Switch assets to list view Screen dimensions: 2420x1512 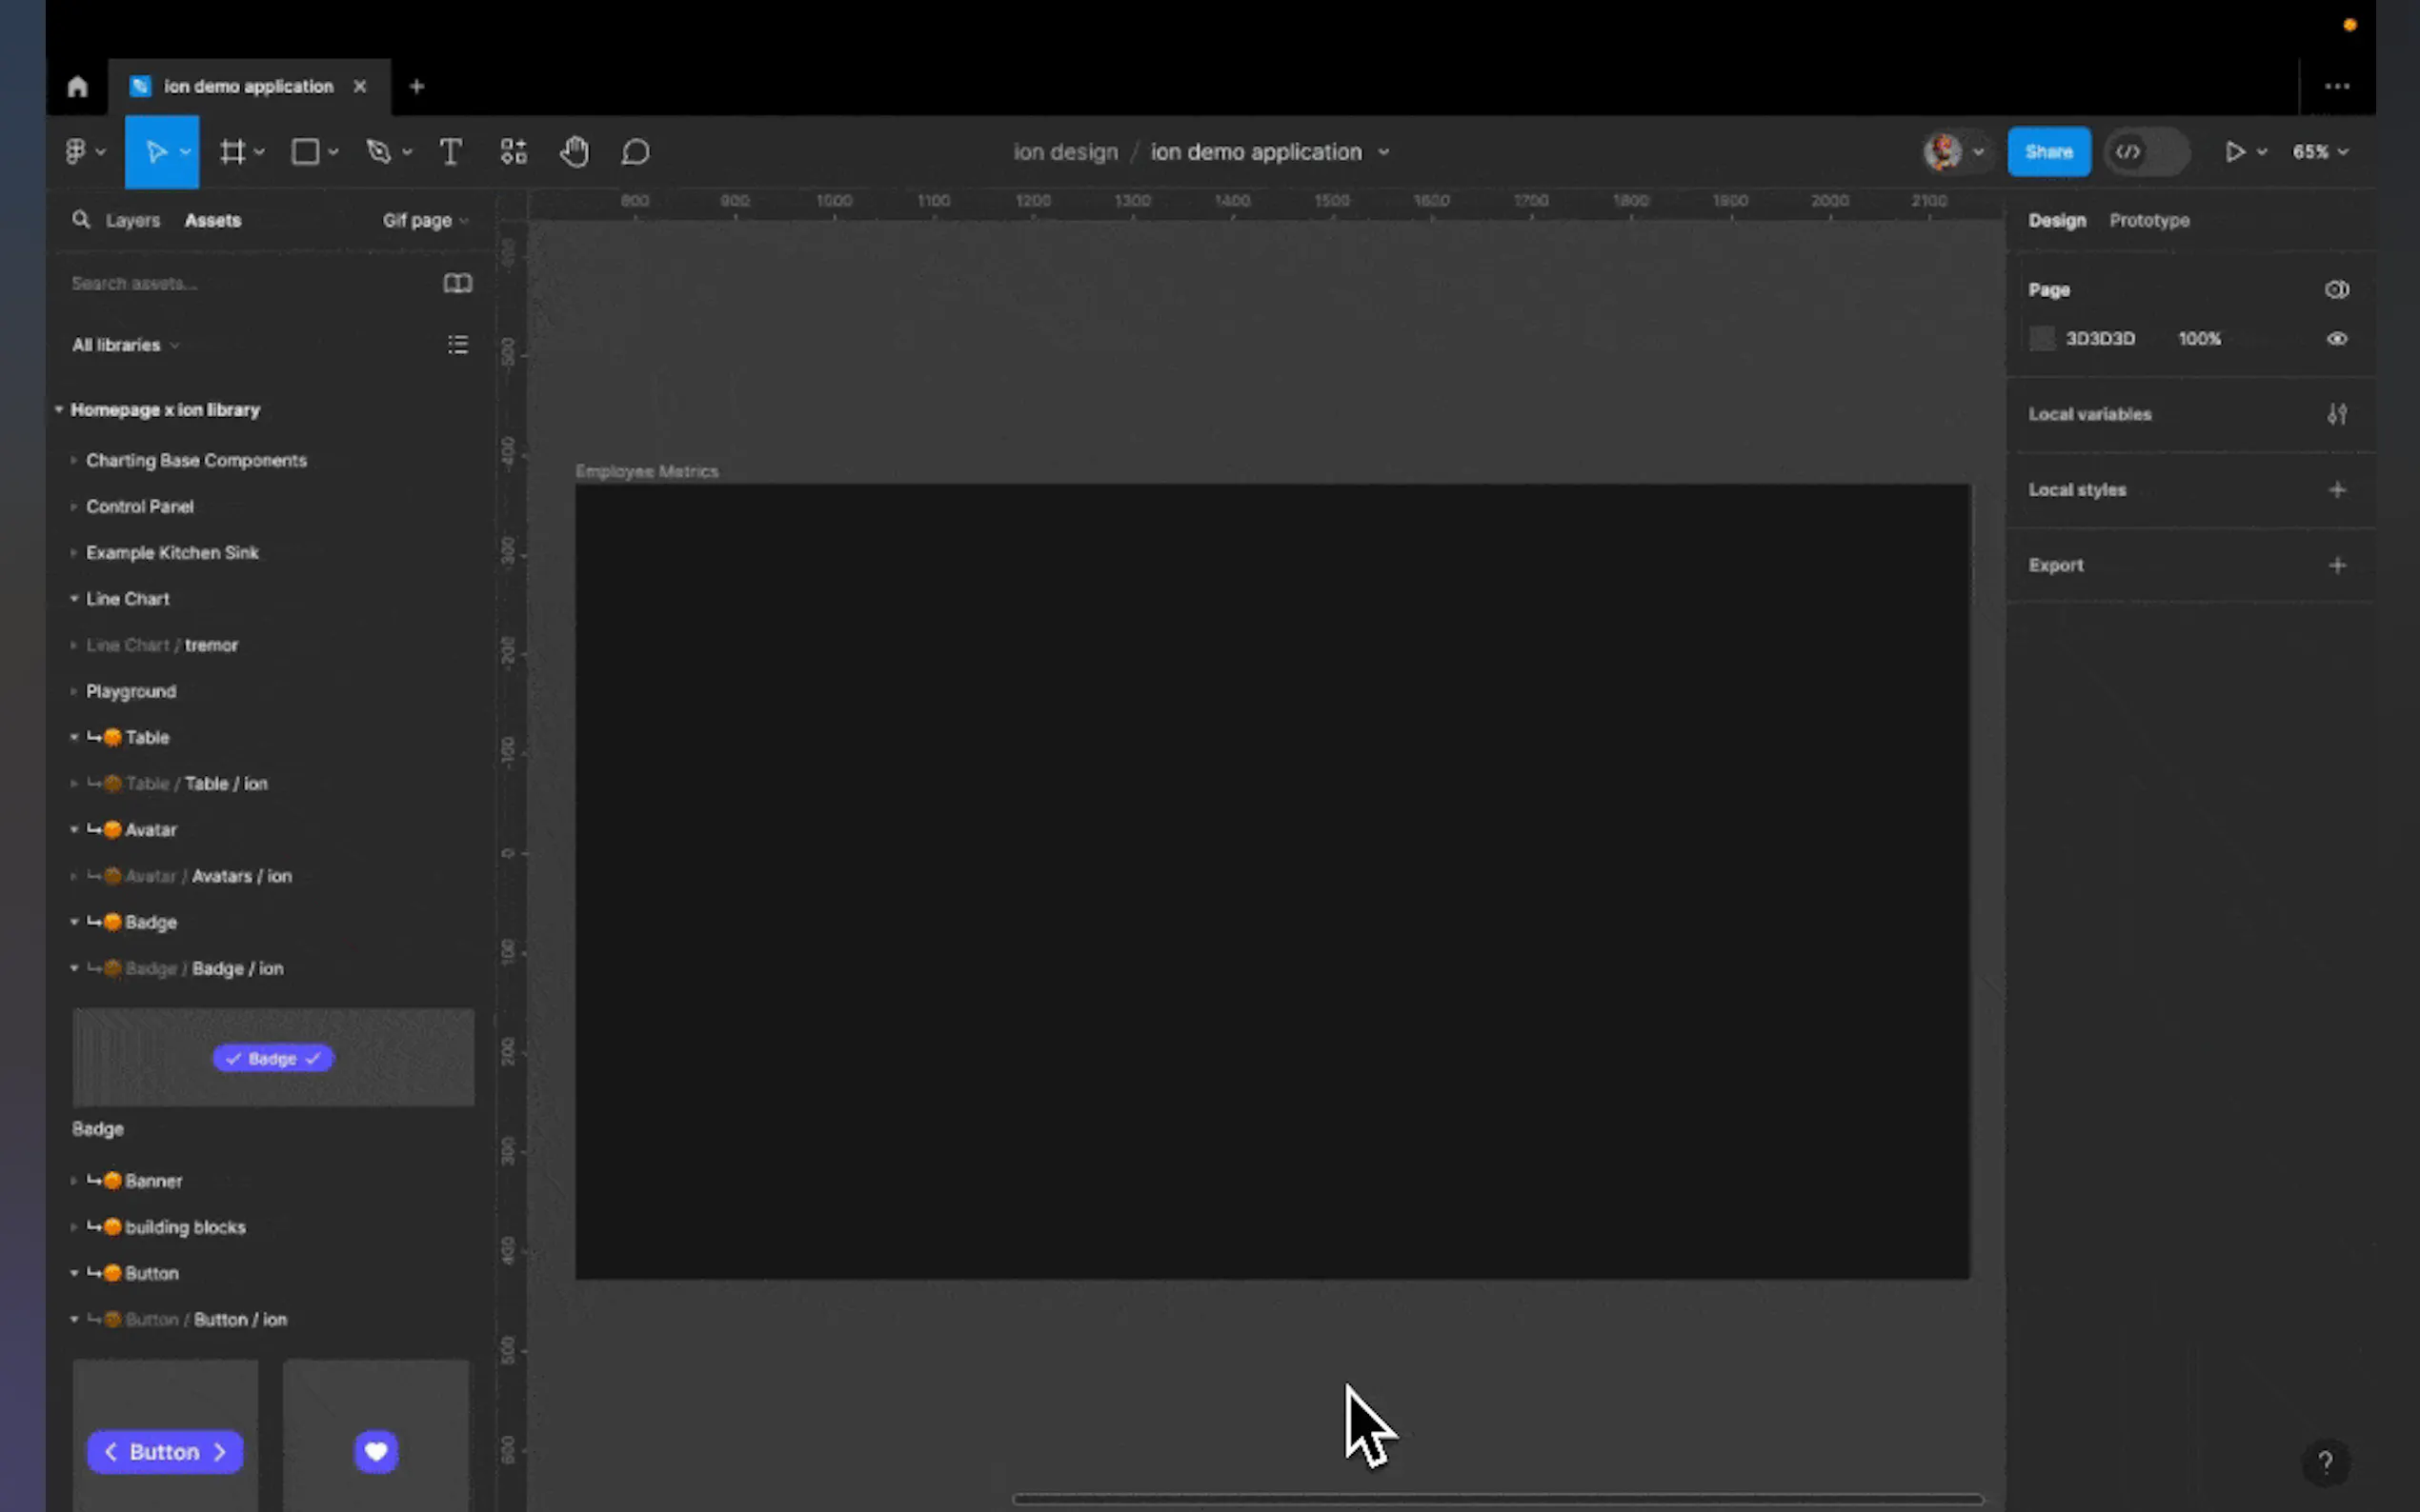point(457,345)
